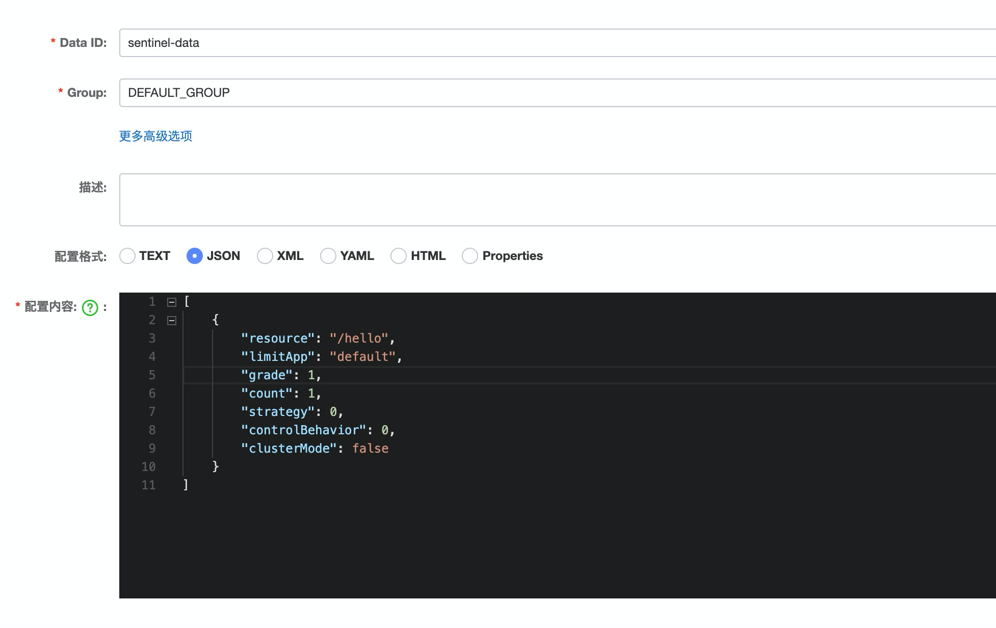
Task: Click line number 5 in the gutter
Action: 152,375
